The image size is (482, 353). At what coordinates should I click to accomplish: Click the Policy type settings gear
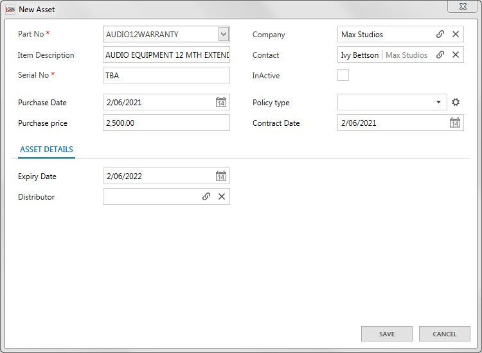click(456, 102)
